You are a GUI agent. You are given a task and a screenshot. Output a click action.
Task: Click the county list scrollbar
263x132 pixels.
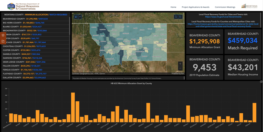click(x=70, y=26)
